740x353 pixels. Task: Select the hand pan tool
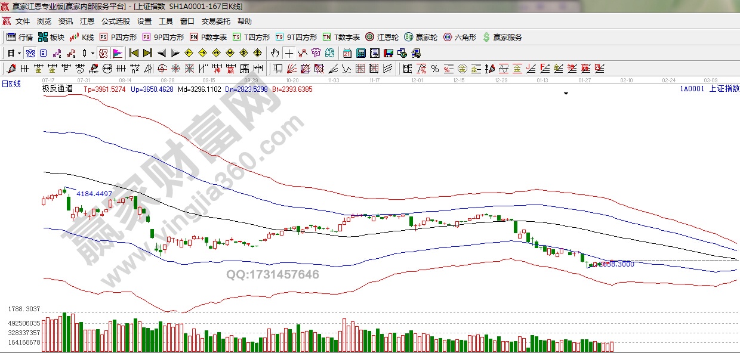pos(275,53)
